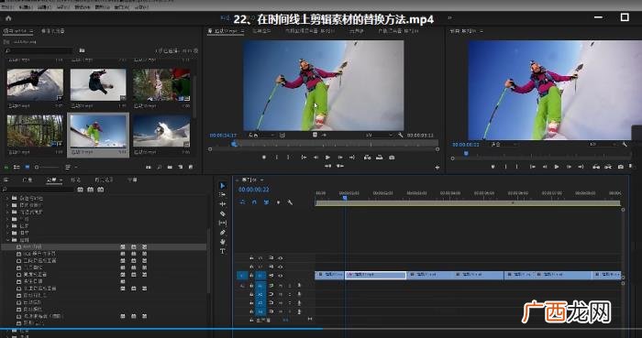The height and width of the screenshot is (338, 642).
Task: Click Lift button in Program monitor
Action: pyautogui.click(x=596, y=167)
